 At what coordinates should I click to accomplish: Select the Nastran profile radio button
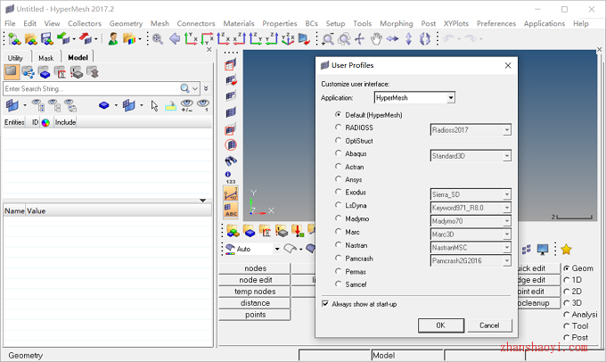pos(338,245)
